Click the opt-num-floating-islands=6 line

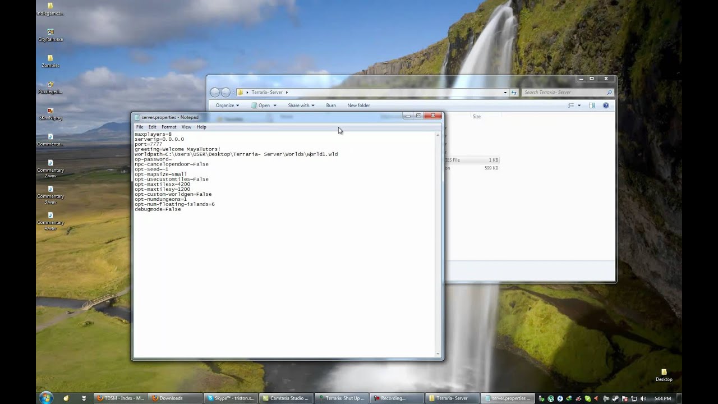pos(174,204)
